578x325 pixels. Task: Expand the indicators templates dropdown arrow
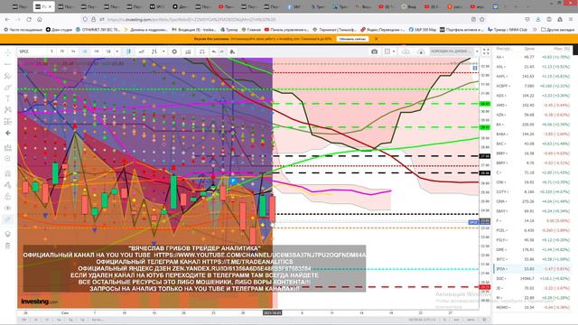click(163, 51)
